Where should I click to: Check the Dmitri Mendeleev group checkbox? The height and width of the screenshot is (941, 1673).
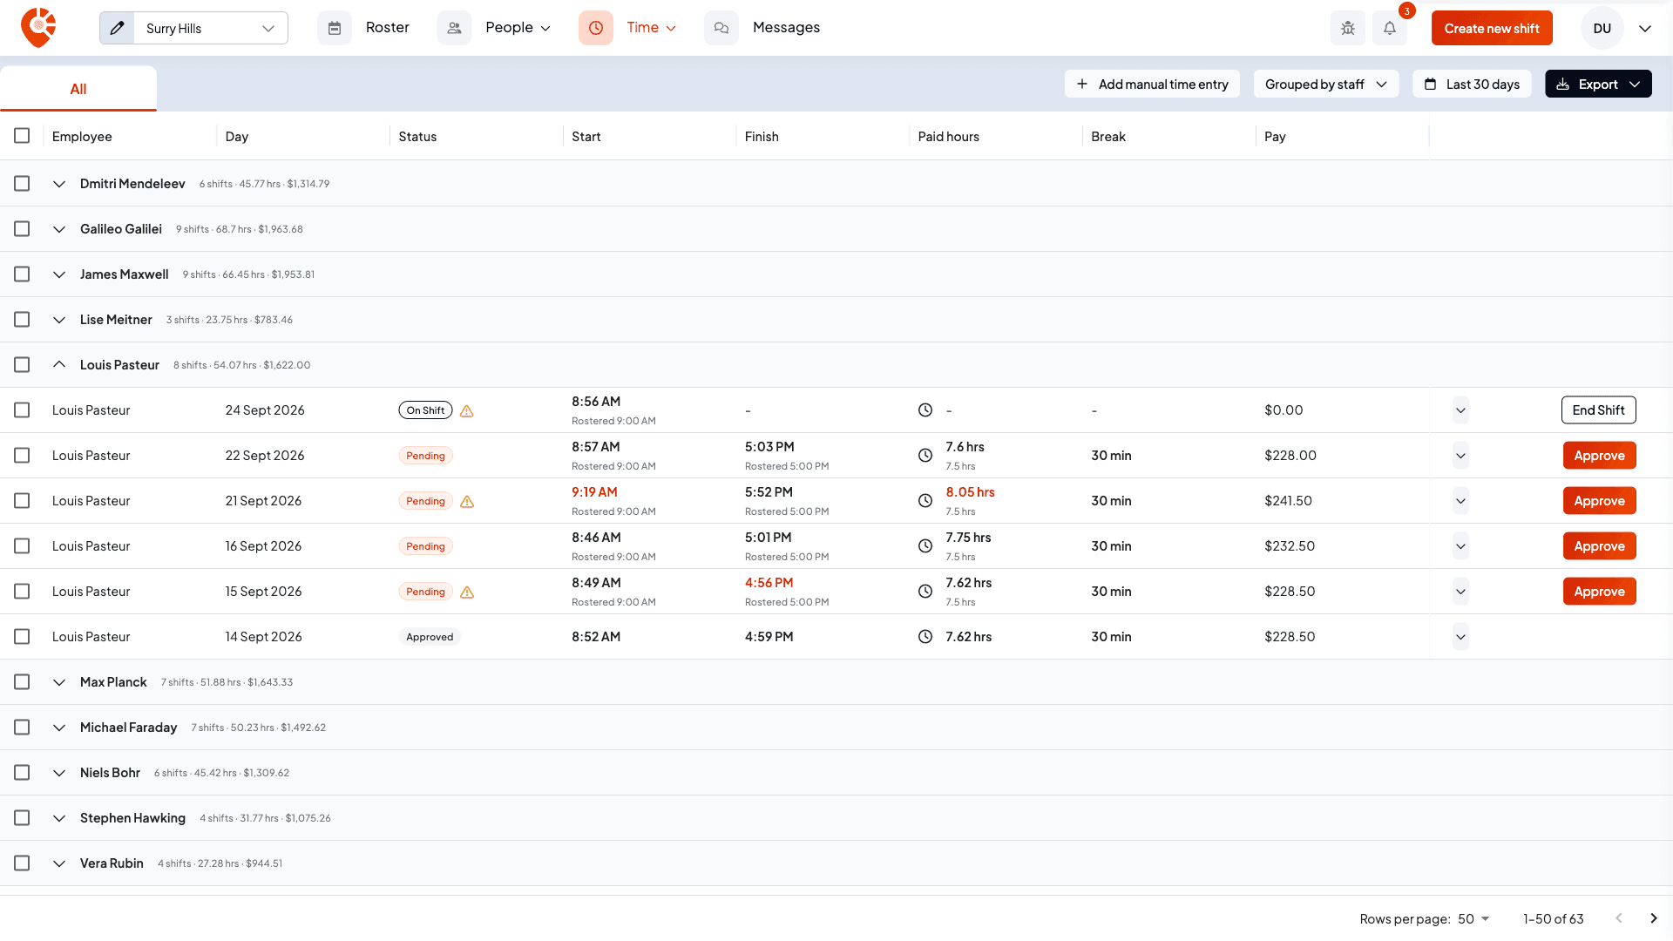click(22, 184)
